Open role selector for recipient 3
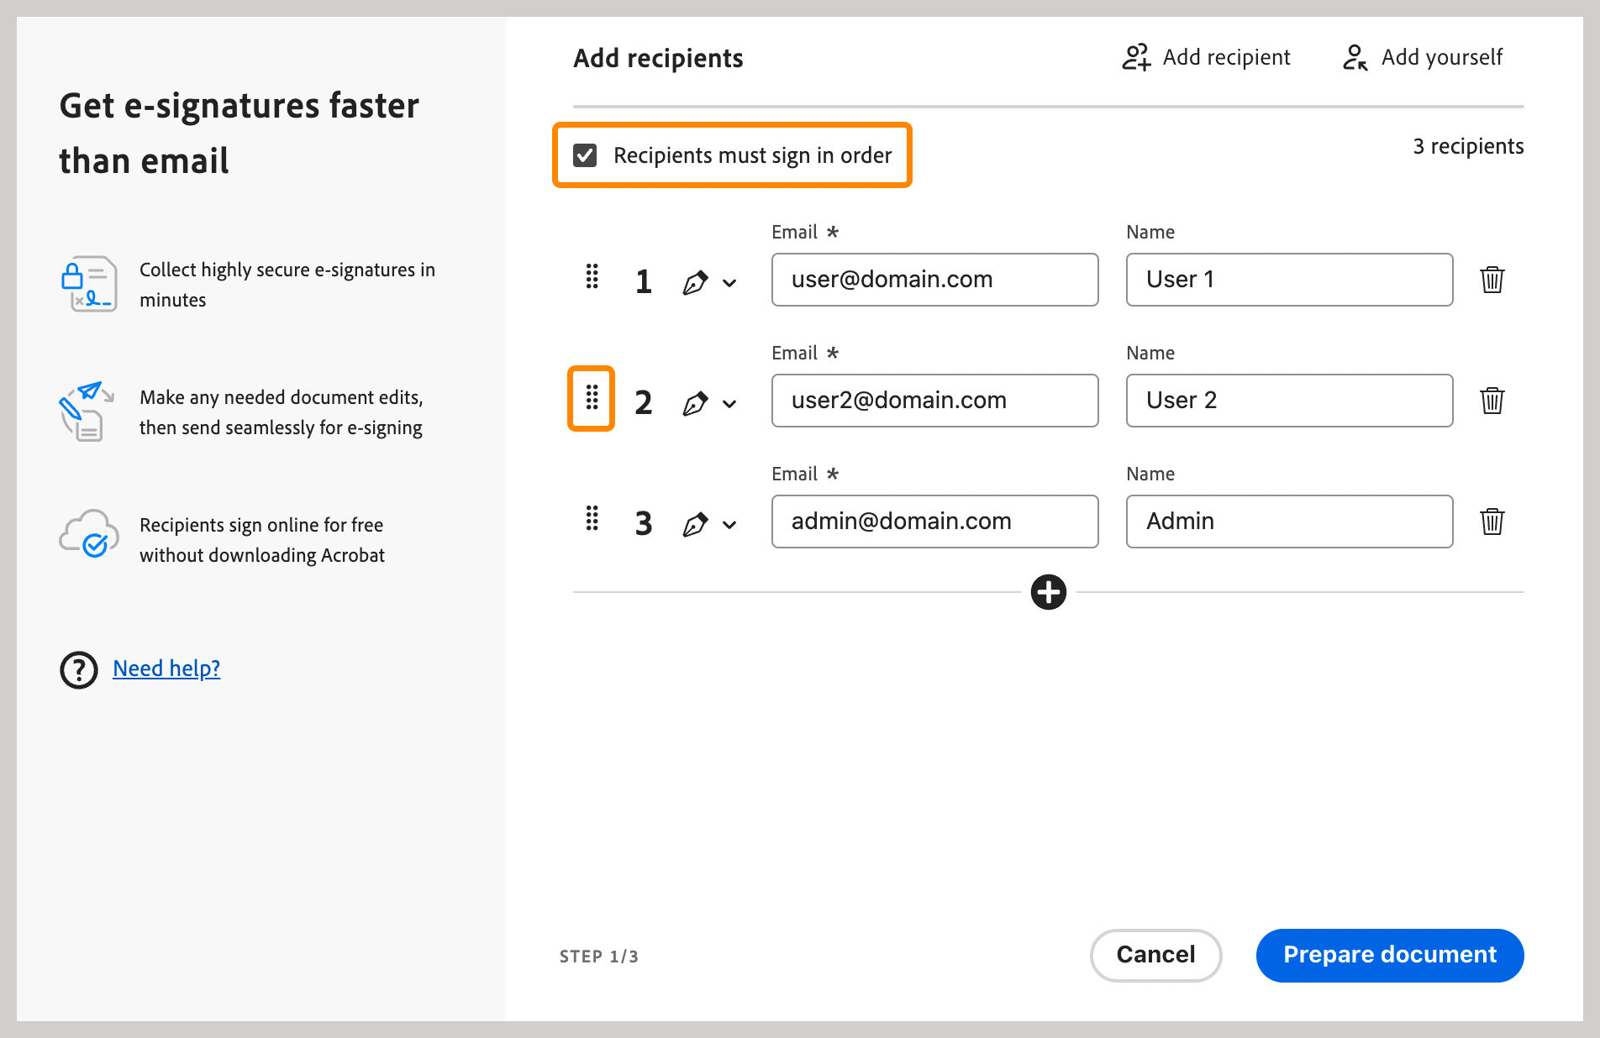 point(709,524)
